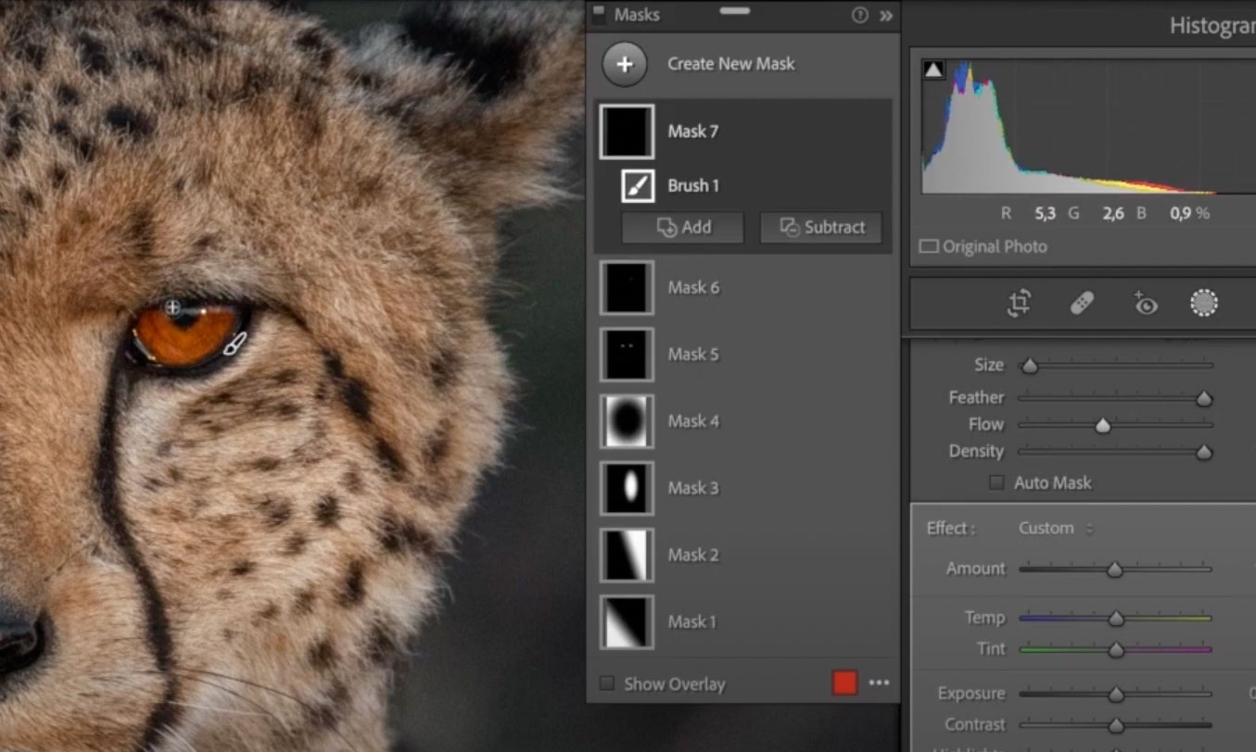Open the Effect Custom preset dropdown
The height and width of the screenshot is (752, 1256).
click(1055, 528)
